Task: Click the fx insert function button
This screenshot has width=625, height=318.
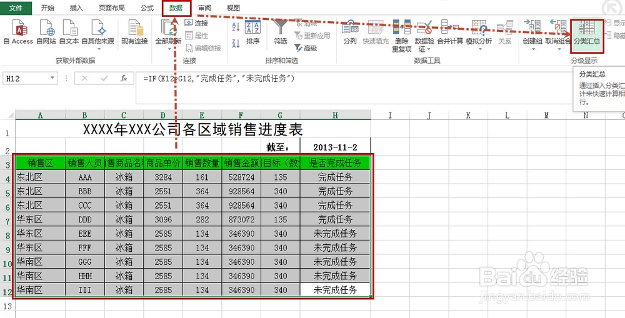Action: [x=124, y=79]
